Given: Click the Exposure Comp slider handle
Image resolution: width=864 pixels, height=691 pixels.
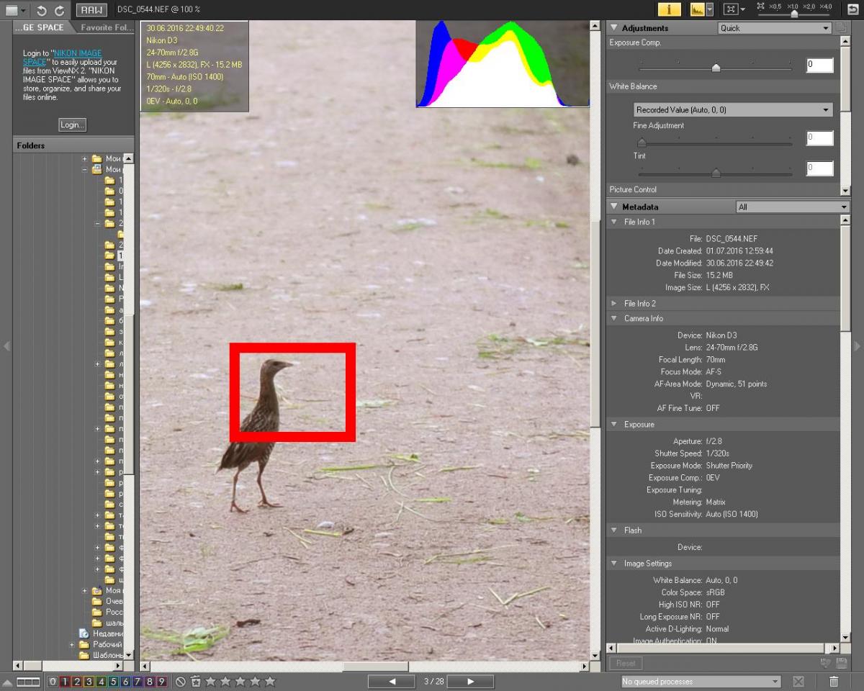Looking at the screenshot, I should coord(716,68).
